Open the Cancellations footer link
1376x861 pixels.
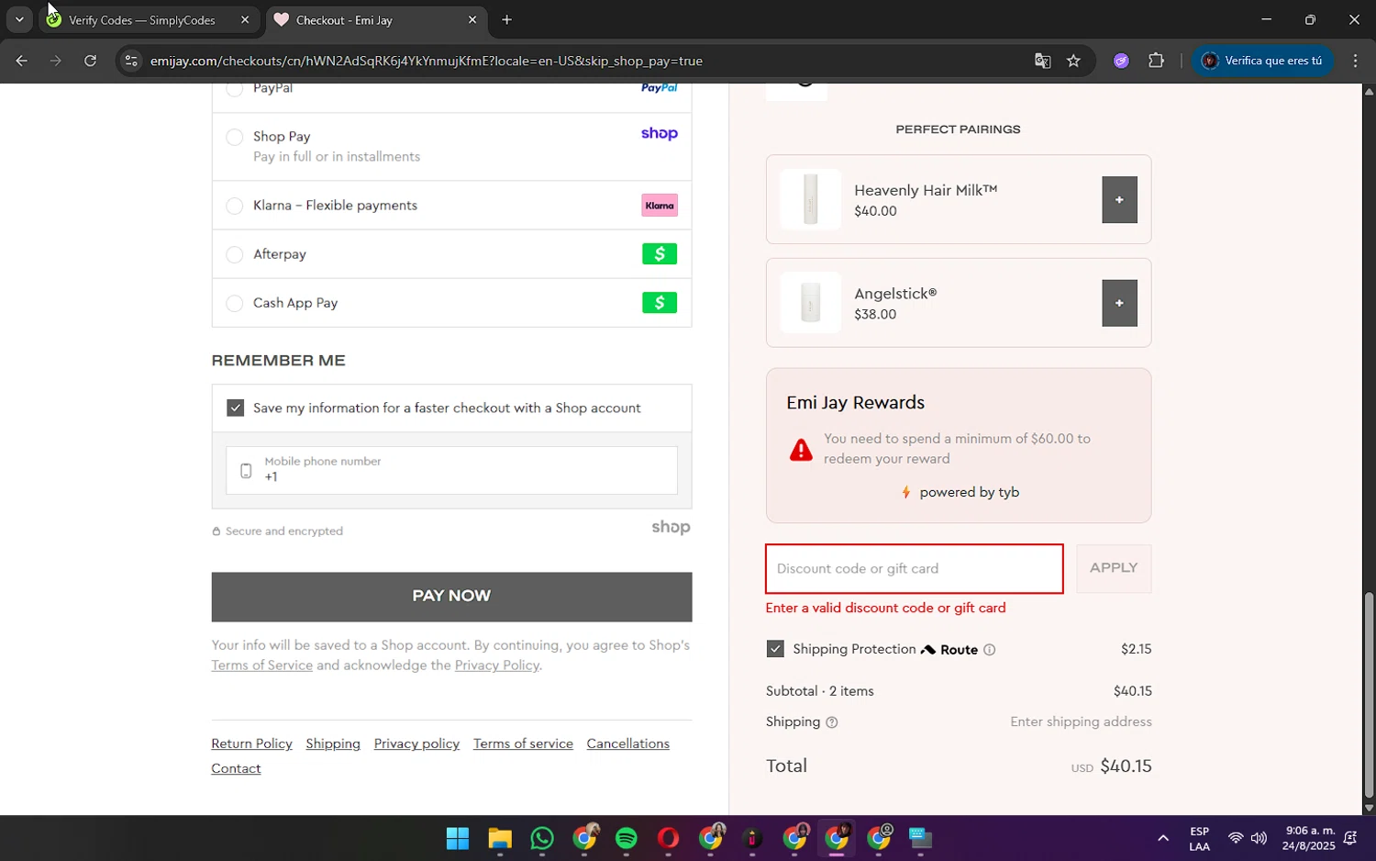tap(627, 744)
